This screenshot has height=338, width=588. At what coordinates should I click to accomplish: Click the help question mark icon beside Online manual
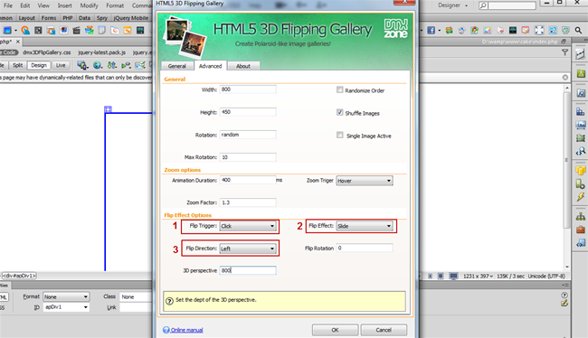pyautogui.click(x=166, y=330)
